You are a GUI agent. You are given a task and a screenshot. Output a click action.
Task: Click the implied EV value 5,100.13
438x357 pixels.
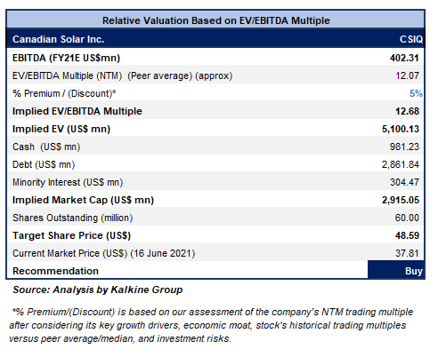(401, 129)
